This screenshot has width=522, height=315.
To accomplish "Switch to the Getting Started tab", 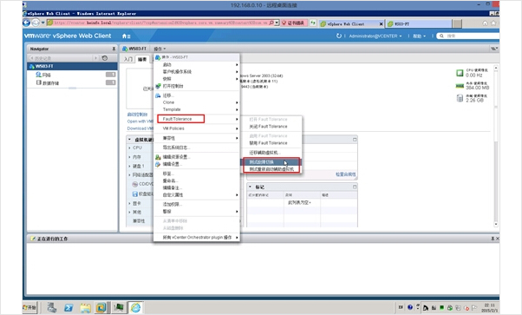I will coord(128,59).
